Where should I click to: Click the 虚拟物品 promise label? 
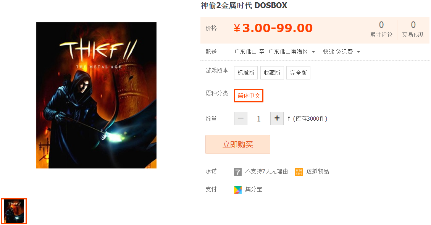point(318,172)
